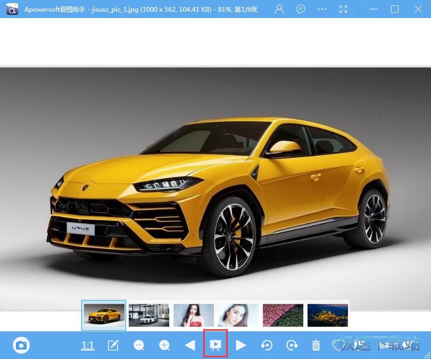Zoom in with the plus magnifier

point(164,345)
